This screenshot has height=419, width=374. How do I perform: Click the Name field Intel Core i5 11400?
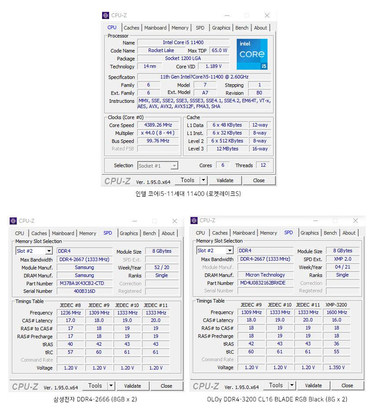[x=183, y=42]
